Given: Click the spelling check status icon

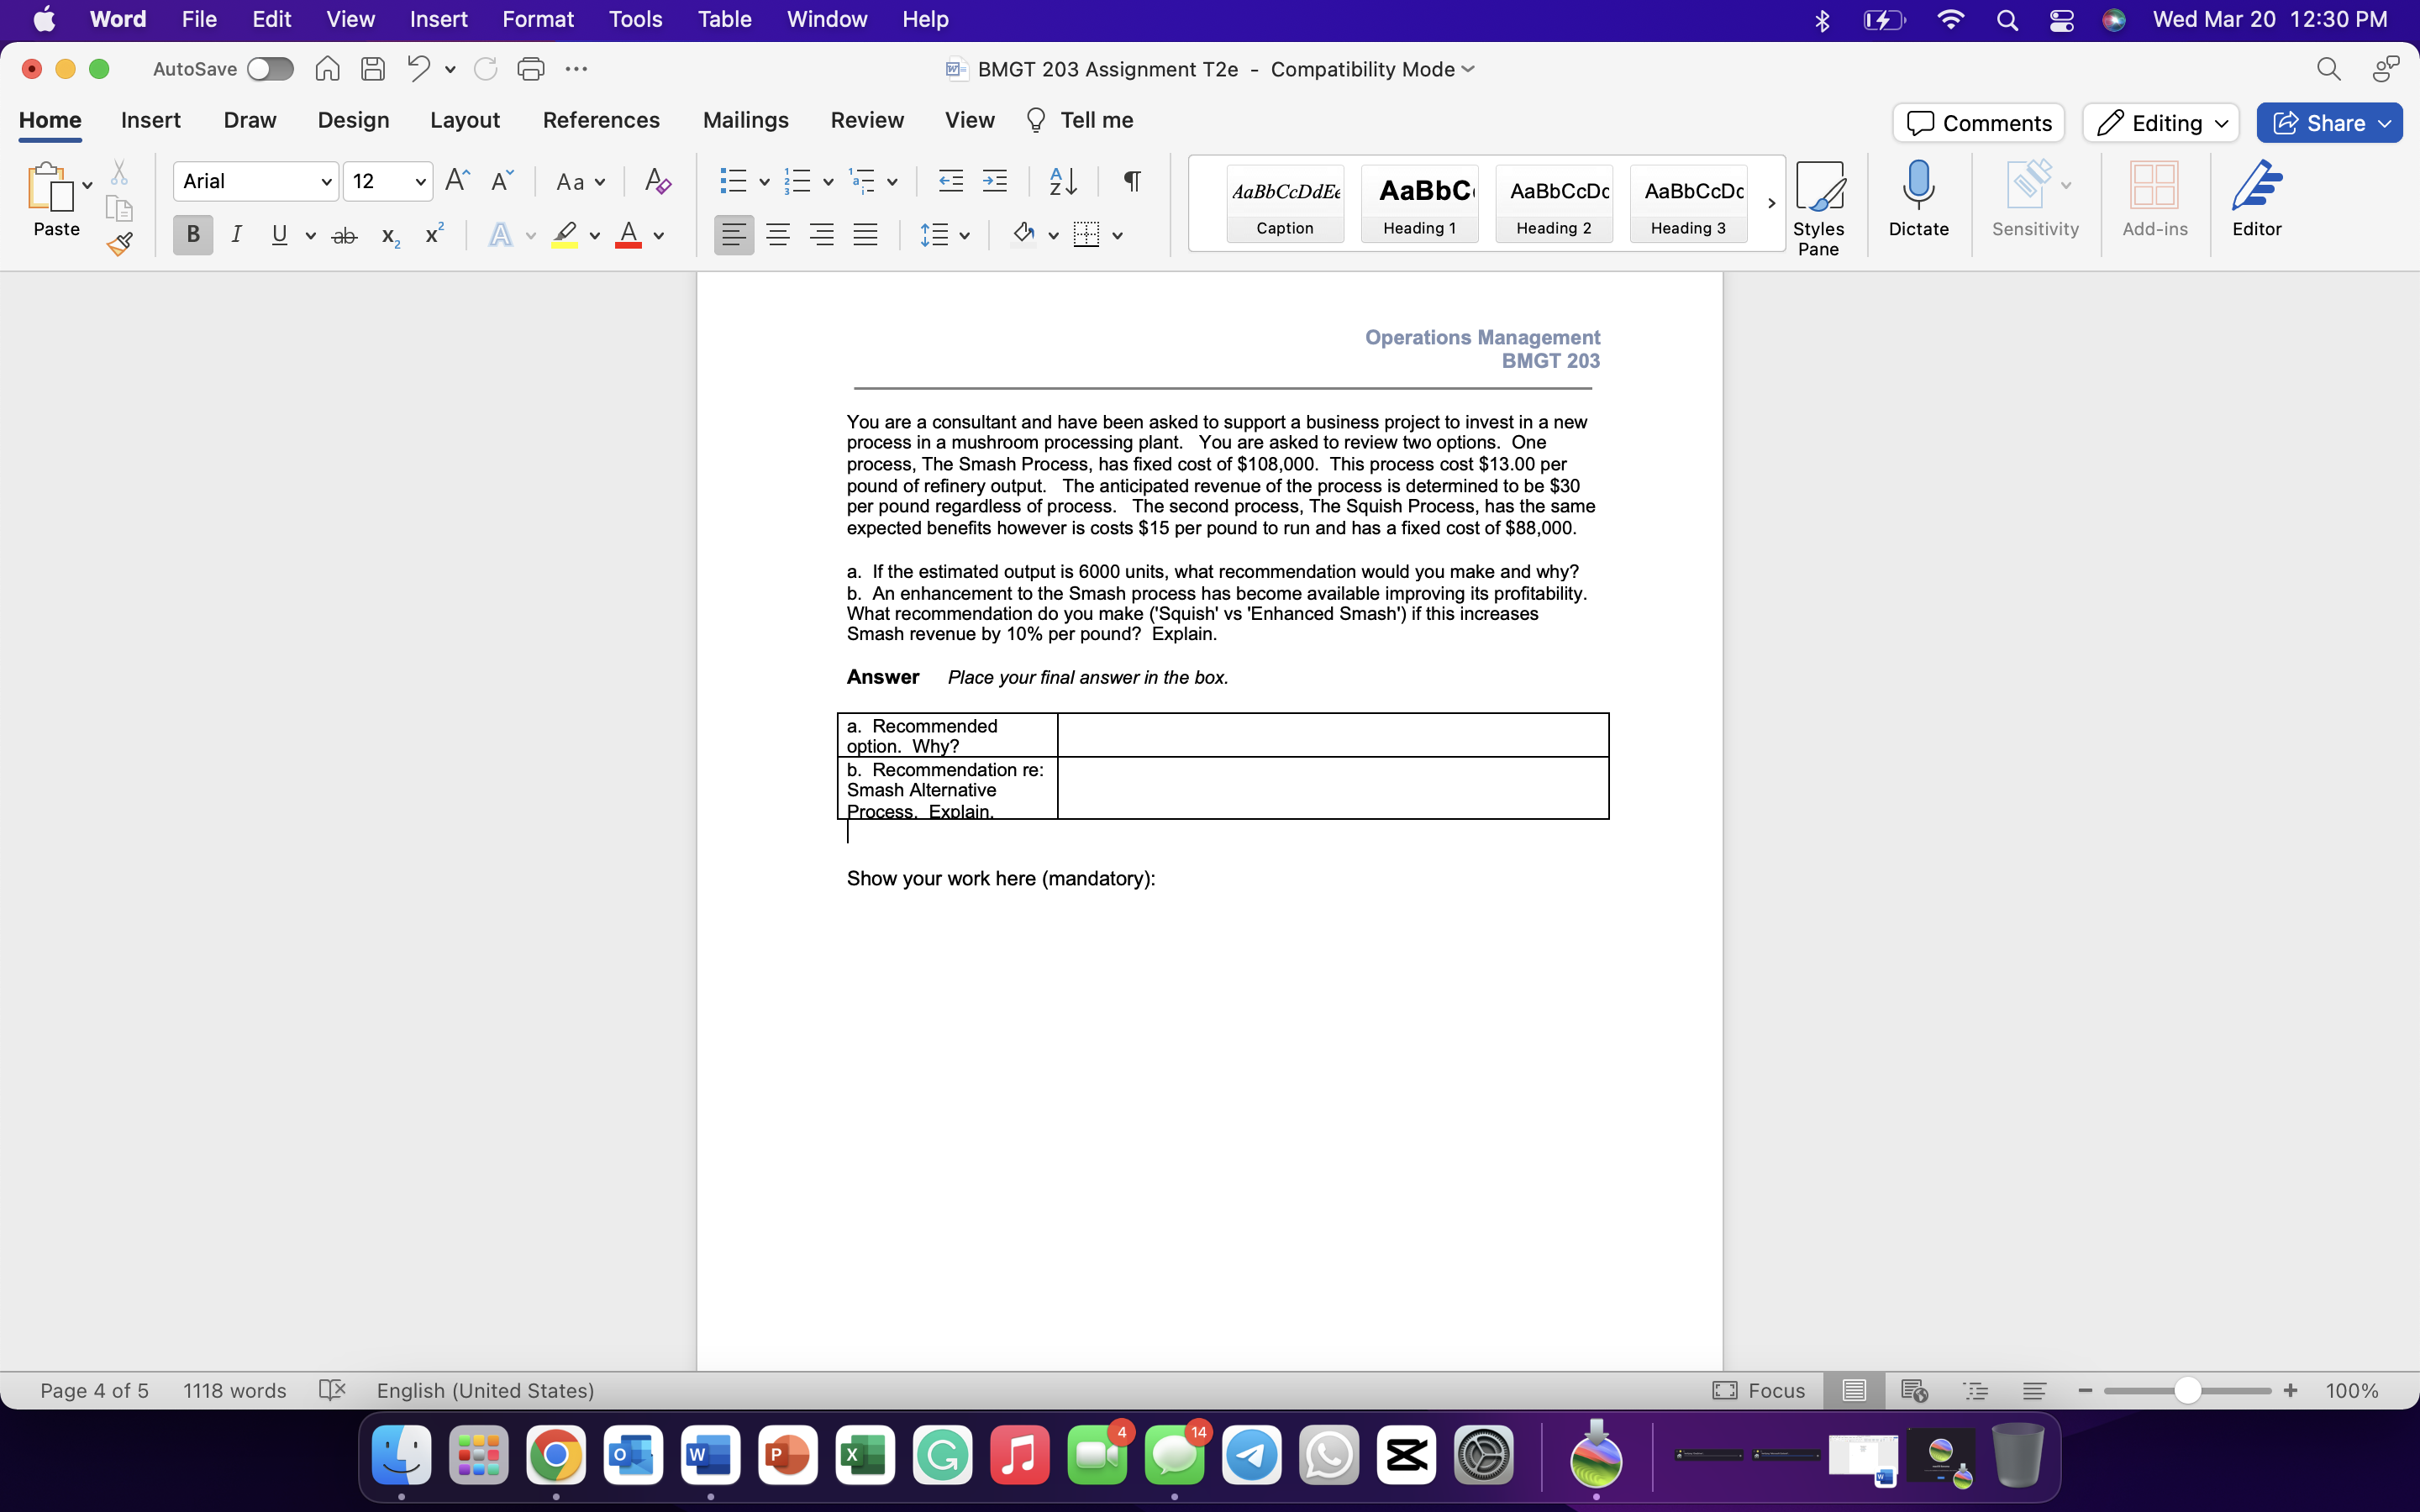Looking at the screenshot, I should tap(332, 1390).
